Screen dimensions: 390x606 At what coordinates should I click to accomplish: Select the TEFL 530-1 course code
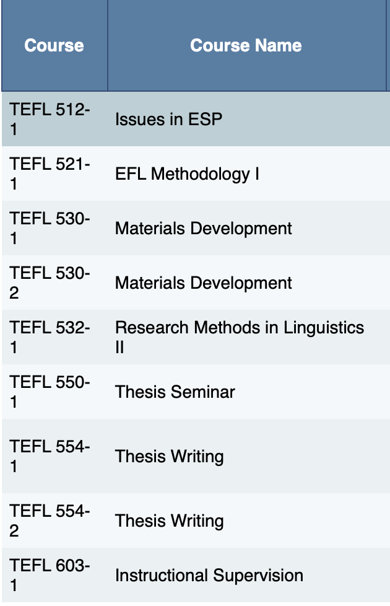pos(50,228)
